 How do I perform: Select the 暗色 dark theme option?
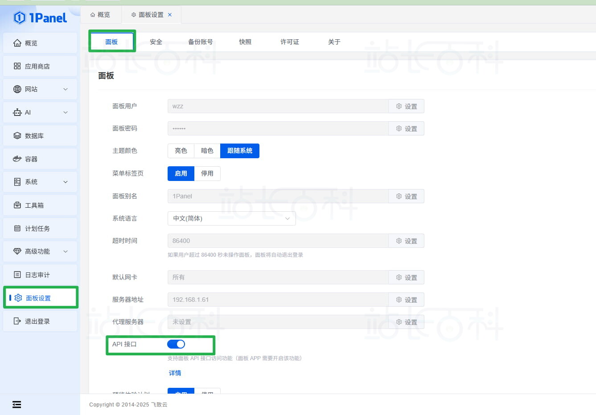pyautogui.click(x=207, y=151)
